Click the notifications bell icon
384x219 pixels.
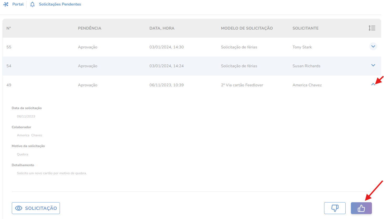pyautogui.click(x=32, y=4)
